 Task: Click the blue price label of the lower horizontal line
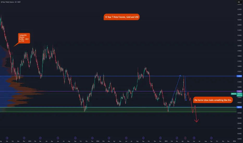click(239, 107)
